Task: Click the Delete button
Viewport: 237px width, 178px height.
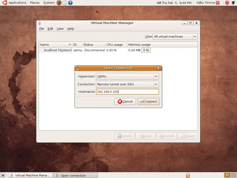Action: click(124, 136)
